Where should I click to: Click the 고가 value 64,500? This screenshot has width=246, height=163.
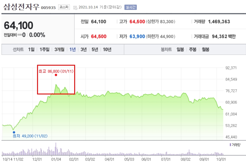coord(137,22)
